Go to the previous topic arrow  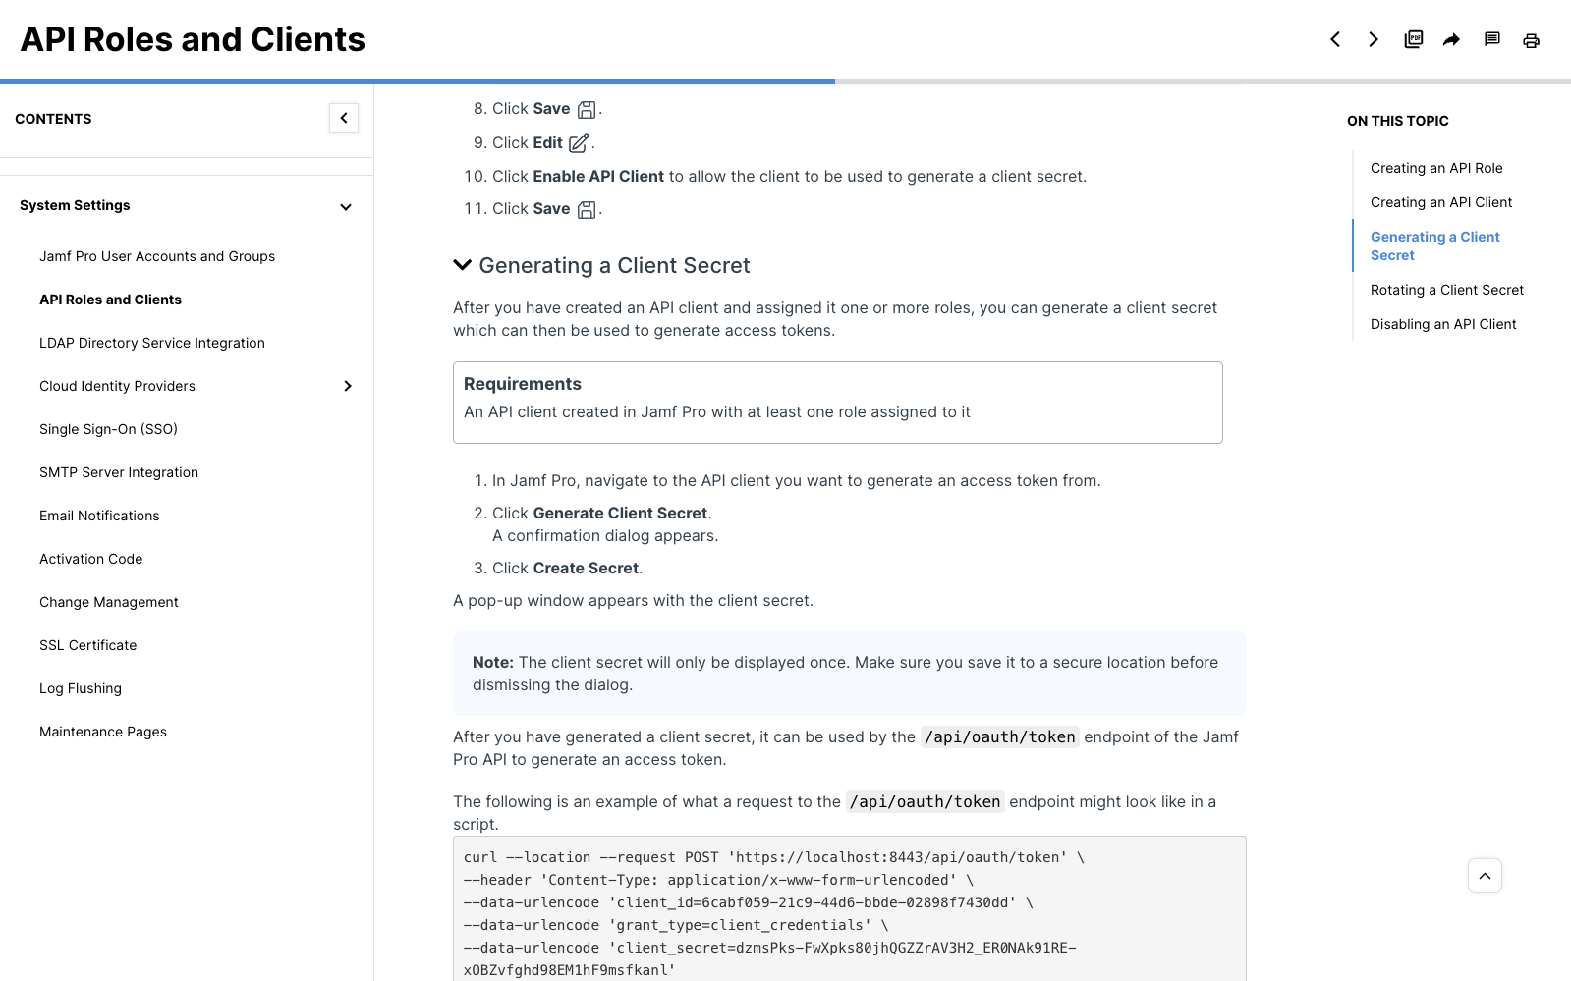pyautogui.click(x=1335, y=39)
